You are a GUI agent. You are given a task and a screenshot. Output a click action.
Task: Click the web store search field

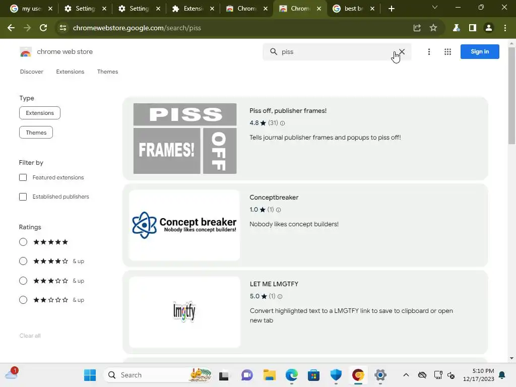pos(337,52)
